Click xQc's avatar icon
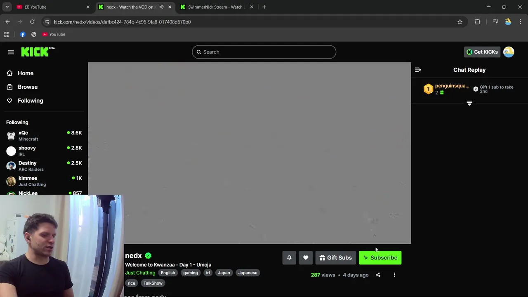Screen dimensions: 528x297 [x=11, y=136]
